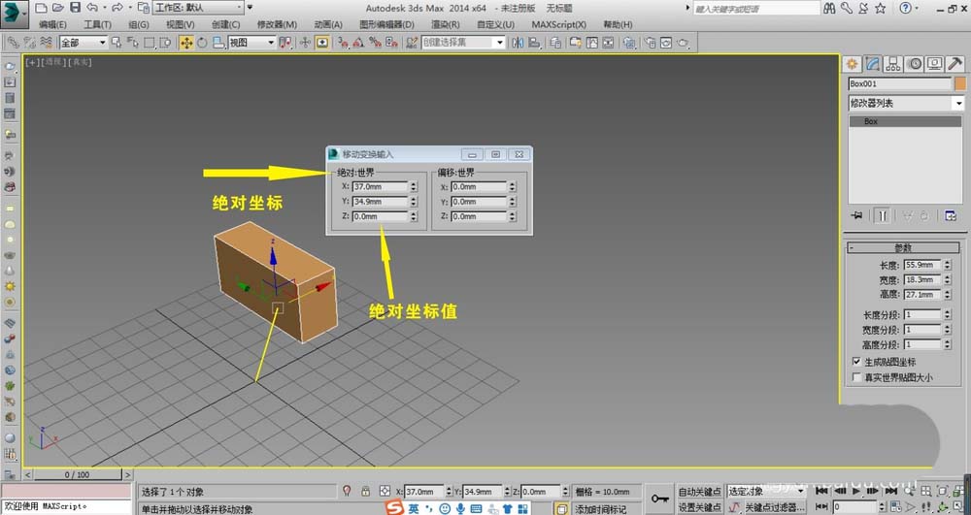
Task: Click the Bind to Space Warp tool
Action: pos(46,43)
